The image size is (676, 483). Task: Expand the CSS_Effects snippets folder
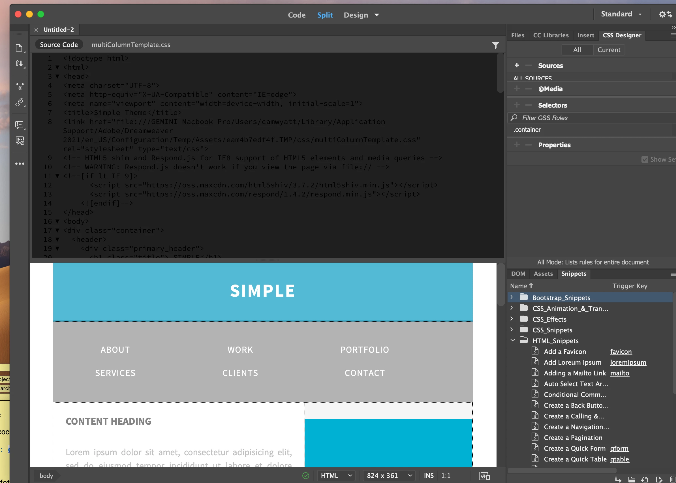512,319
